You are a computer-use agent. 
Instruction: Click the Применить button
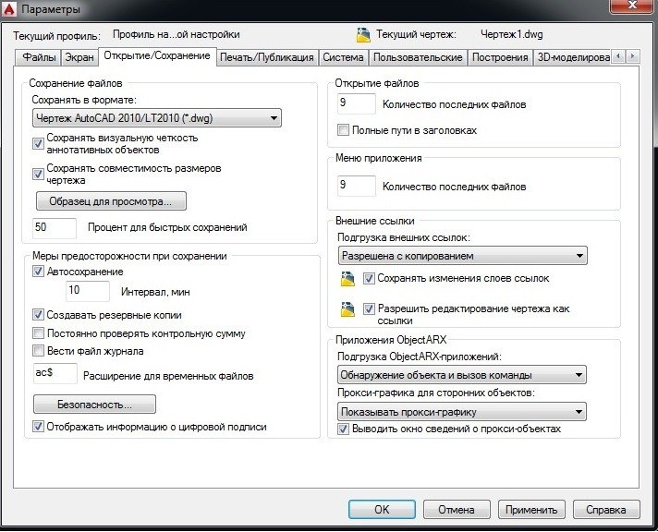(531, 509)
